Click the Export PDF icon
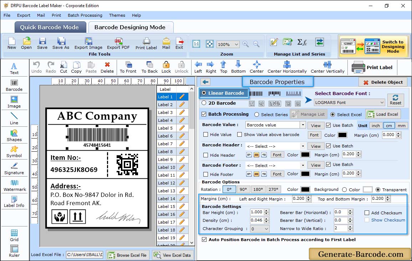Image resolution: width=412 pixels, height=261 pixels. point(118,43)
